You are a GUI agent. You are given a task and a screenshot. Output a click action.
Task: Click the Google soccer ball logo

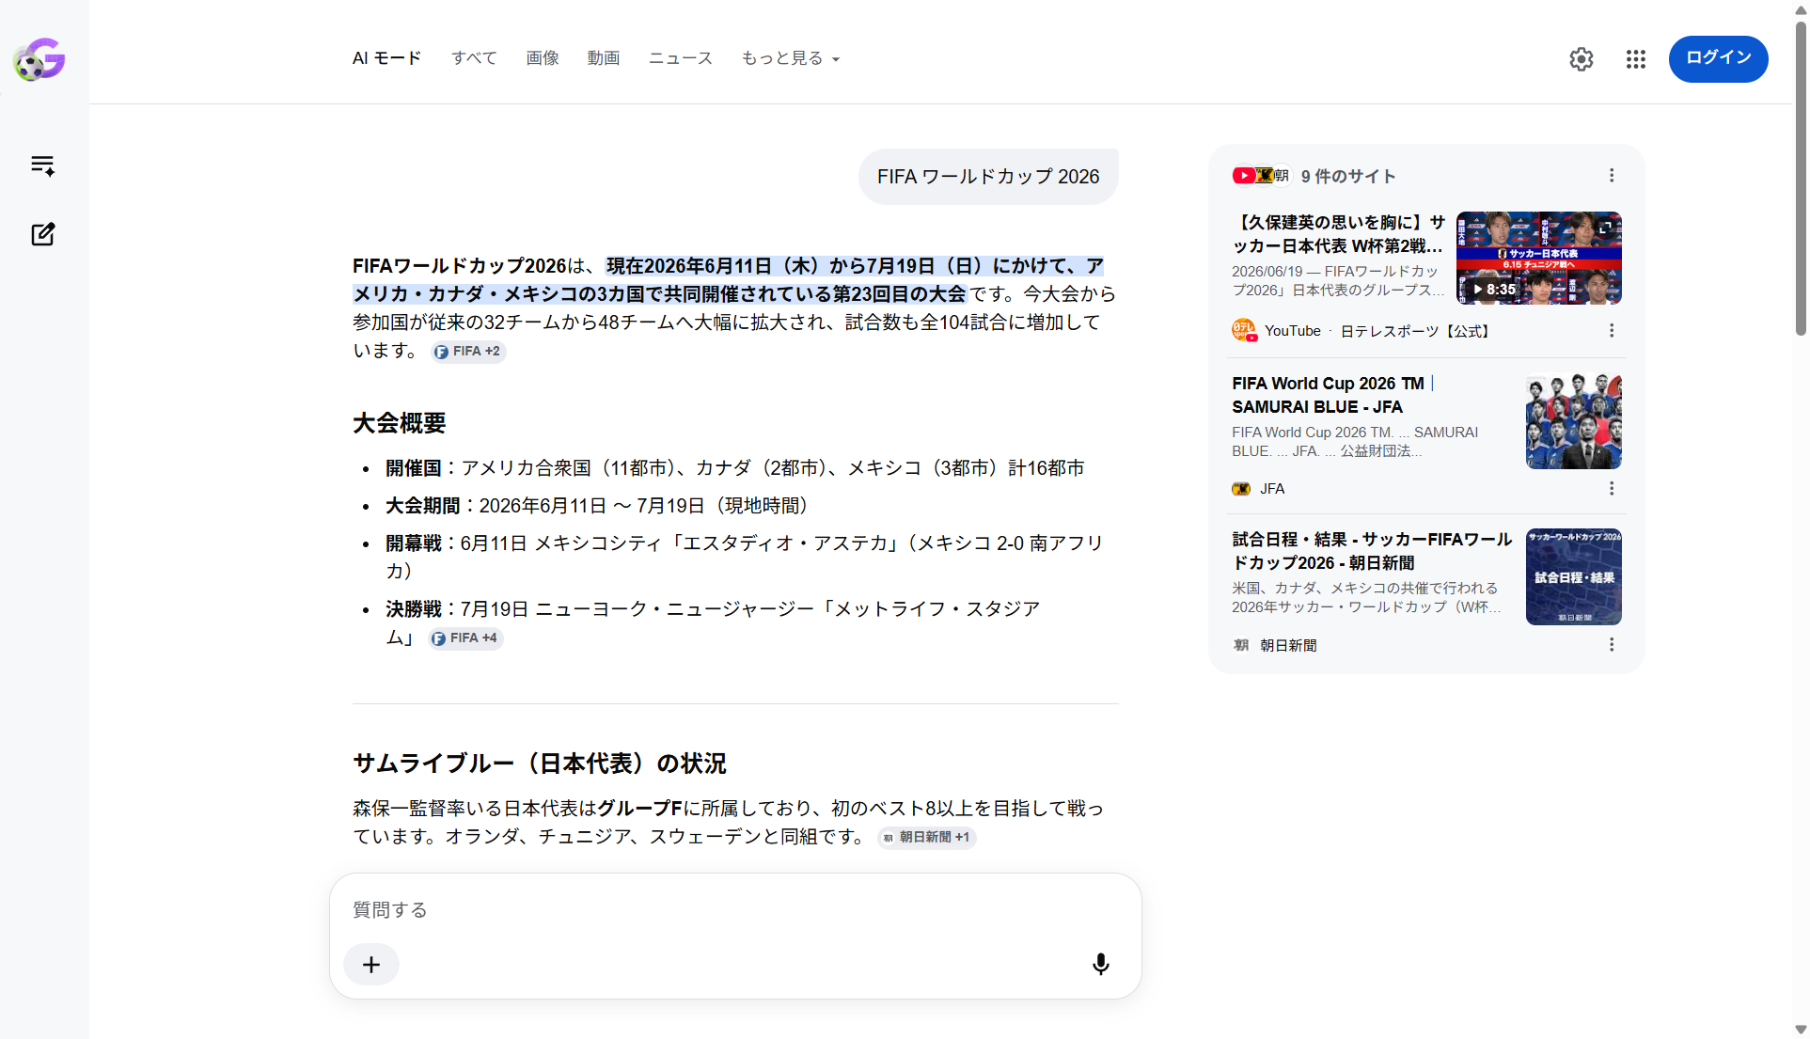39,59
